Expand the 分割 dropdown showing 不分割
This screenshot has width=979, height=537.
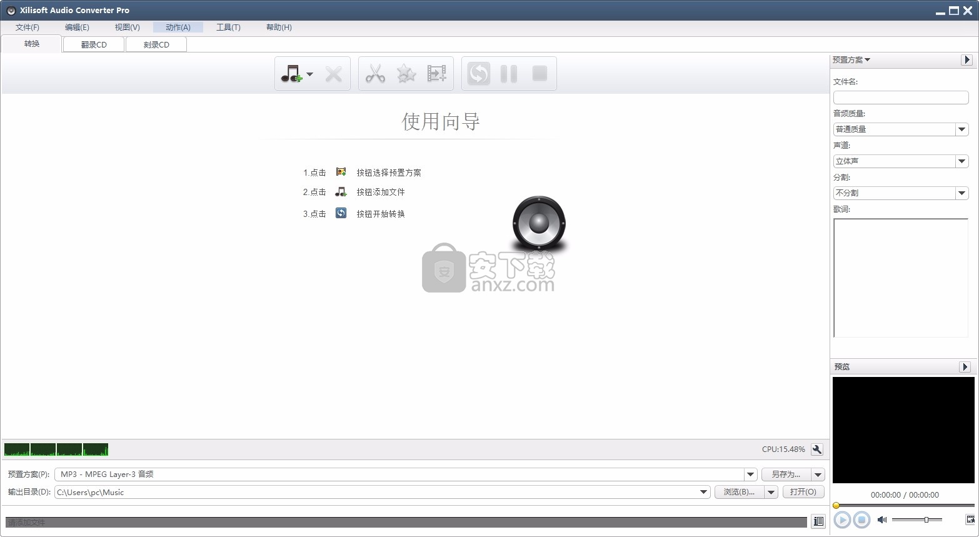[962, 193]
